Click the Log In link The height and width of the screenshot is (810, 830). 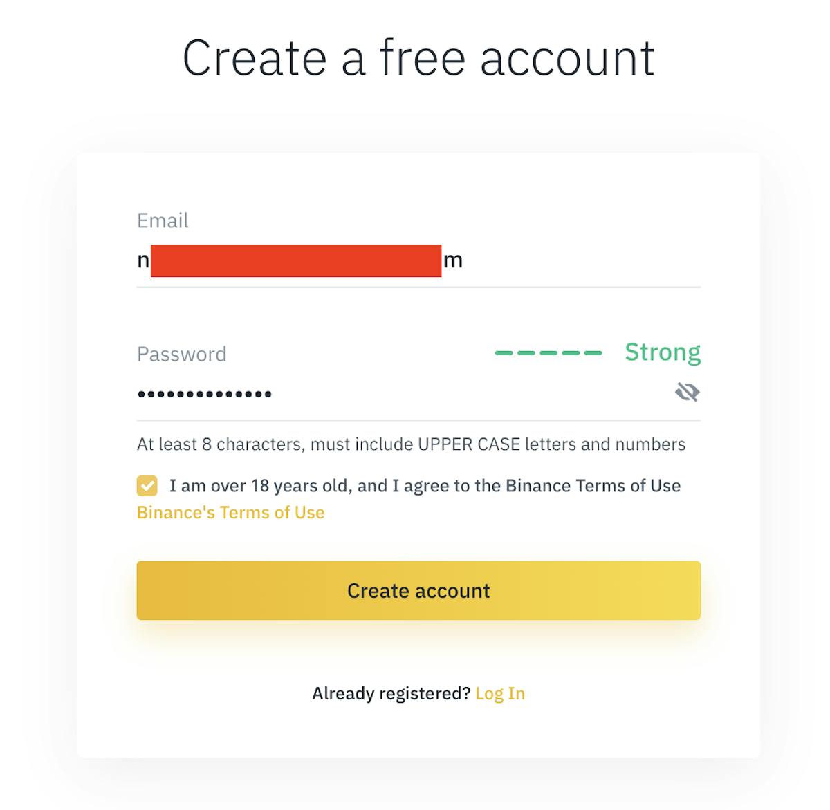(500, 693)
